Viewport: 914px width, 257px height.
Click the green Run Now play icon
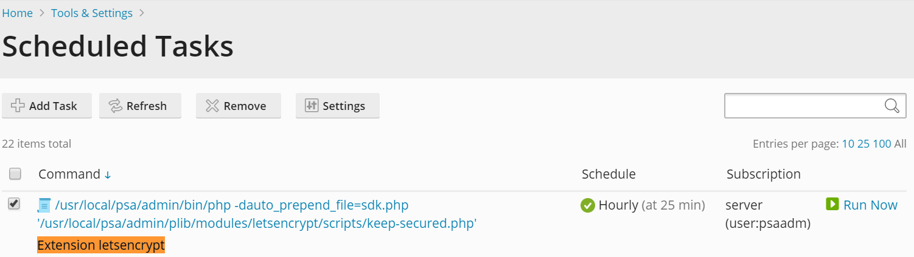(832, 204)
